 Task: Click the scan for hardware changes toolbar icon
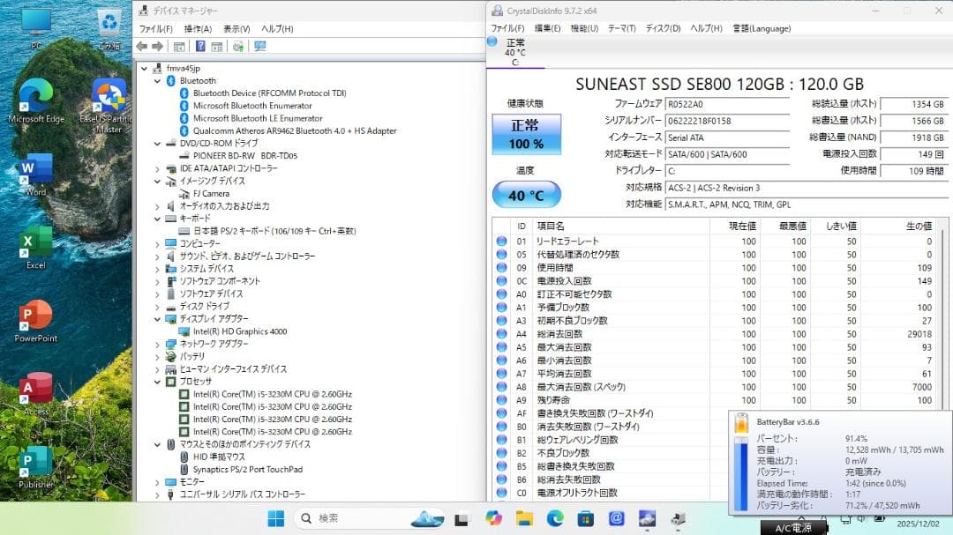[x=238, y=44]
